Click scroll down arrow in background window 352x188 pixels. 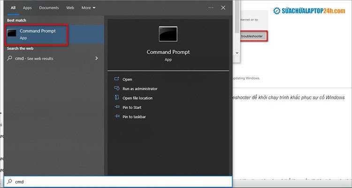[237, 53]
